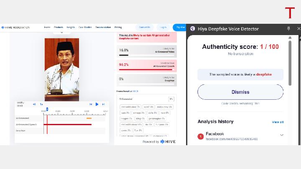This screenshot has height=169, width=301.
Task: Mute the video volume speaker icon
Action: 35,104
